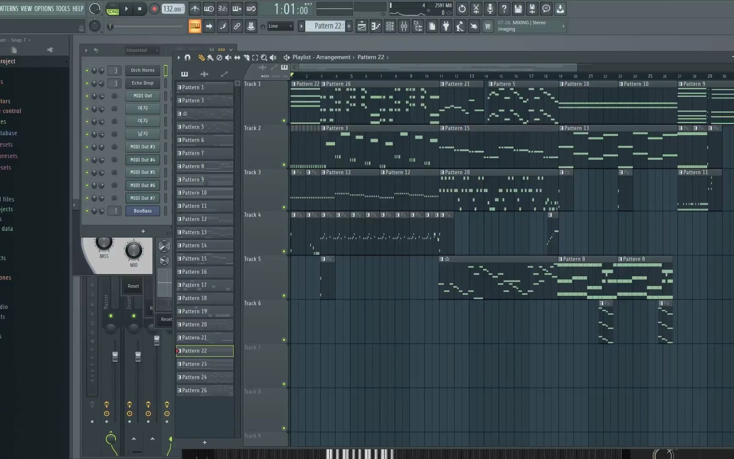
Task: Open the HELP menu
Action: click(x=78, y=8)
